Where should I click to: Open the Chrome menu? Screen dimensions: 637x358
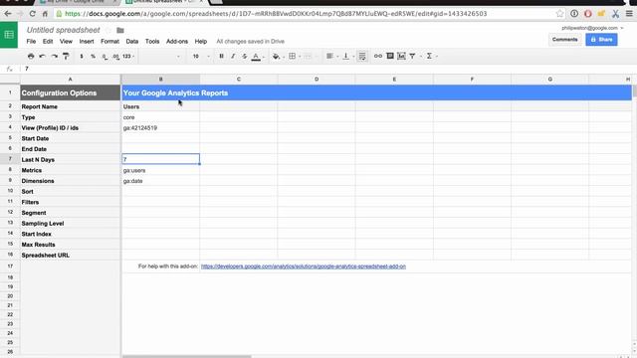coord(629,13)
